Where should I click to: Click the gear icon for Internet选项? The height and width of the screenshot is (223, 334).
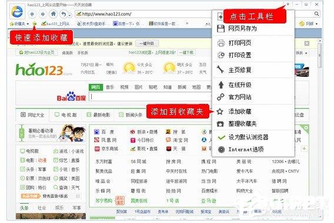221,150
